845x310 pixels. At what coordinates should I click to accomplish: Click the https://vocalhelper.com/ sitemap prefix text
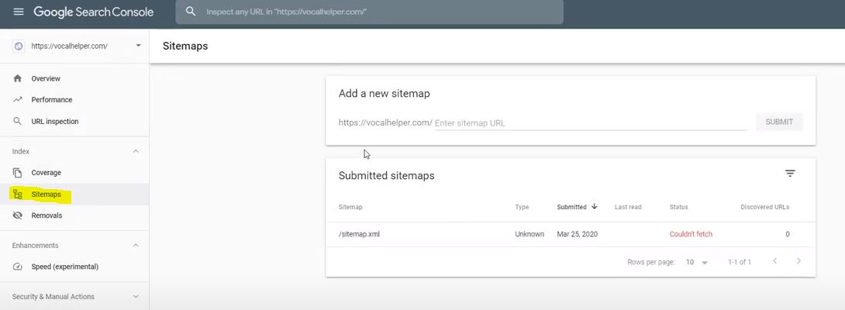[385, 122]
